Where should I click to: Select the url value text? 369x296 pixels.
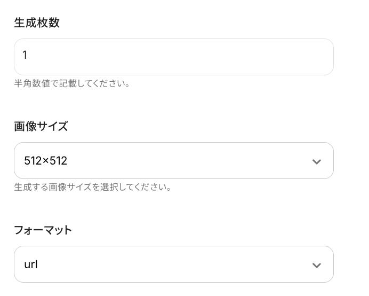[31, 264]
